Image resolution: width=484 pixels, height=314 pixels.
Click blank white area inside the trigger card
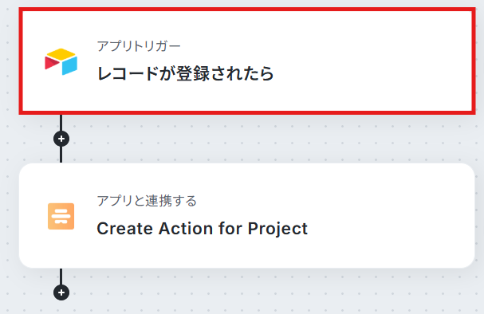[x=371, y=61]
